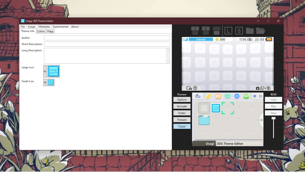Select screen layout preset 1 icon
305x172 pixels.
click(x=195, y=31)
